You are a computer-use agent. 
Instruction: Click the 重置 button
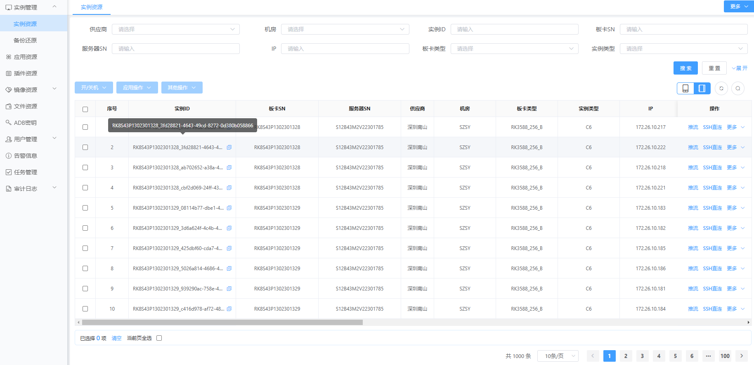714,68
